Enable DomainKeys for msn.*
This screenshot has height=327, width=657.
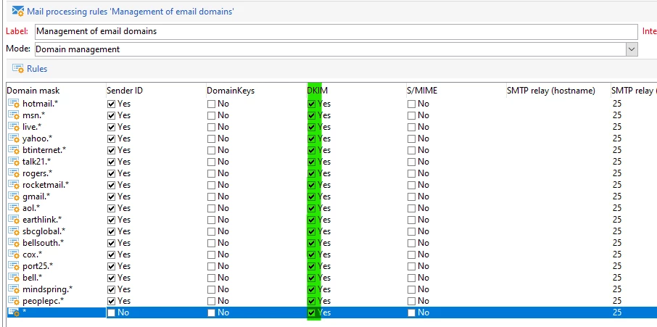[211, 115]
